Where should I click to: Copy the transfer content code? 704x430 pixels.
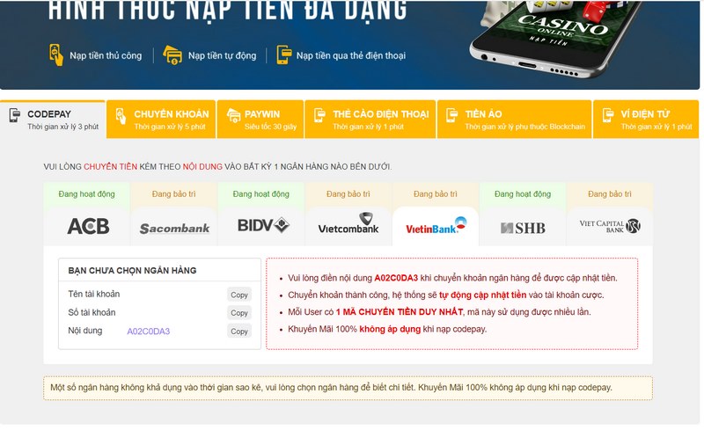239,332
